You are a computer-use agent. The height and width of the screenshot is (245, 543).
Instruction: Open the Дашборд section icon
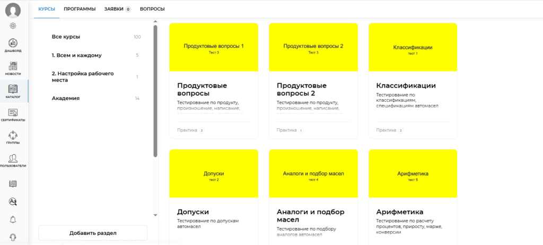pyautogui.click(x=13, y=43)
